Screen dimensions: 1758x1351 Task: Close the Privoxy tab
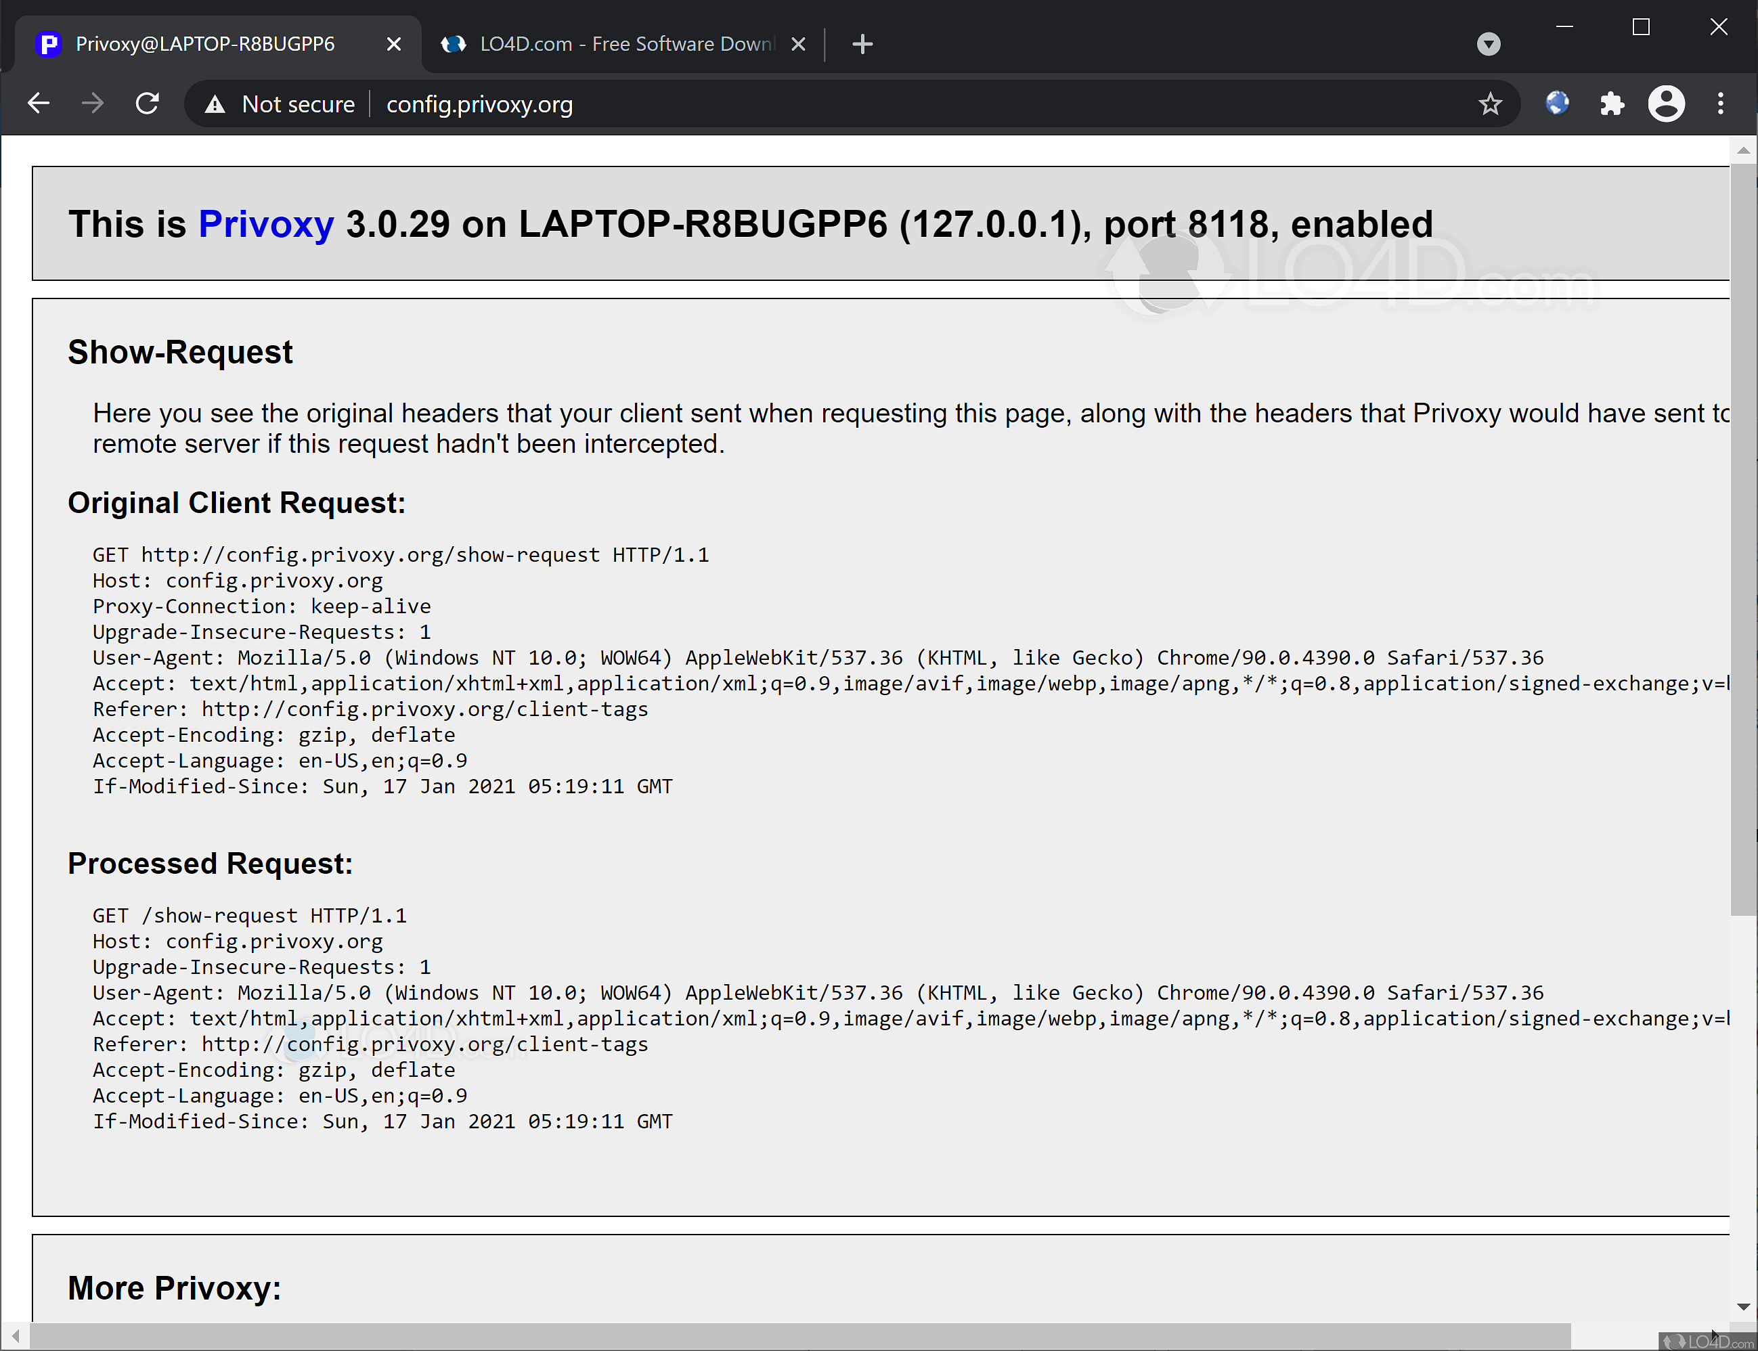click(393, 43)
